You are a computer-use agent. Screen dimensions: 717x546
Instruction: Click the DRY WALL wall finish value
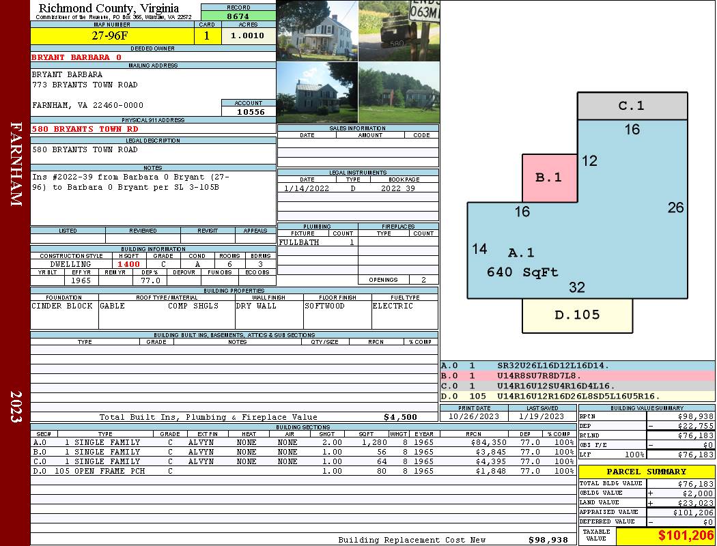[x=256, y=306]
